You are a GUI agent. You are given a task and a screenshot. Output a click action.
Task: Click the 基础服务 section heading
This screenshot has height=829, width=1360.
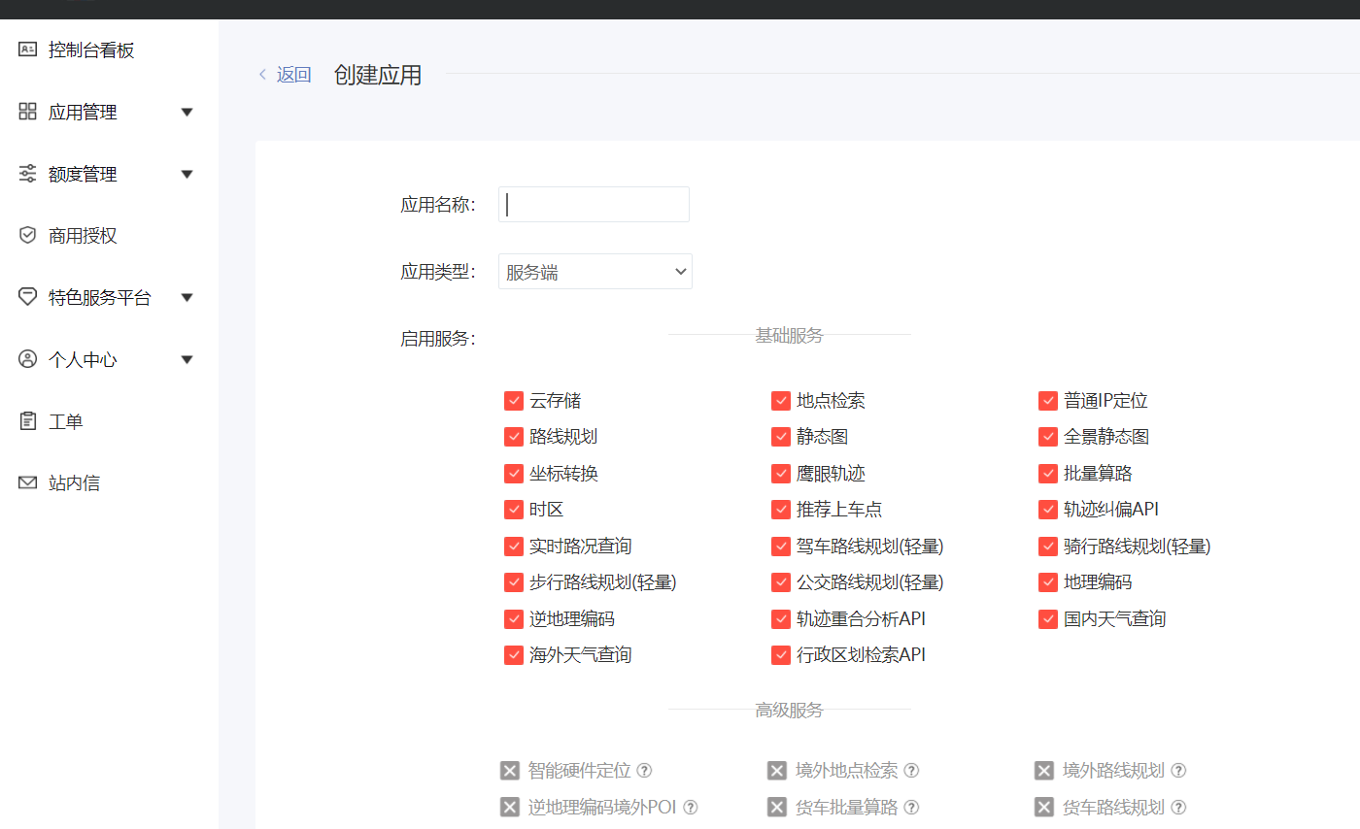(x=789, y=335)
